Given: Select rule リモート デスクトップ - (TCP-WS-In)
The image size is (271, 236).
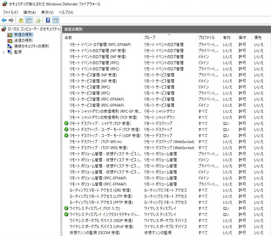Looking at the screenshot, I should (96, 142).
